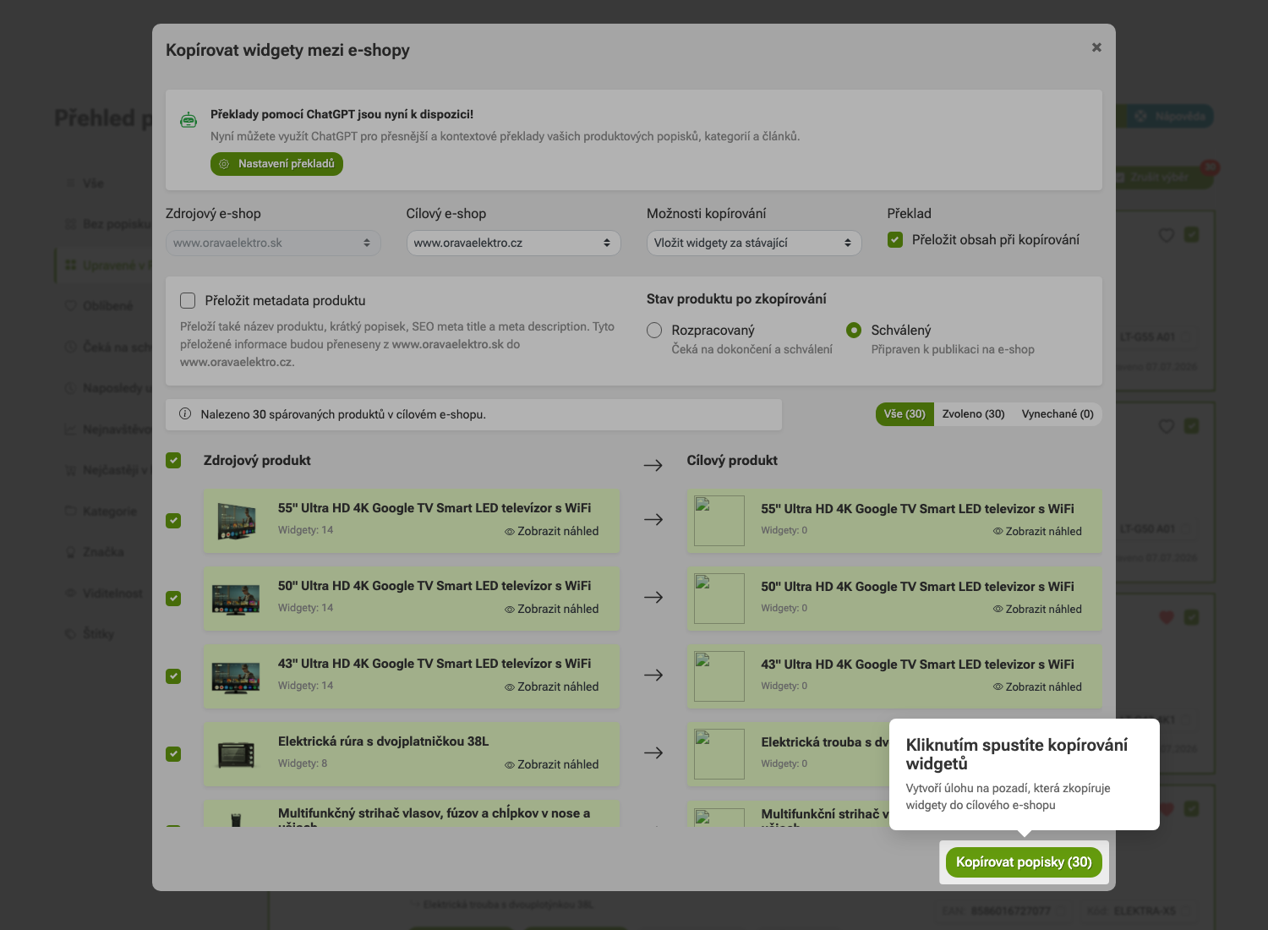Click the 55" source TV thumbnail
This screenshot has height=930, width=1268.
click(236, 521)
